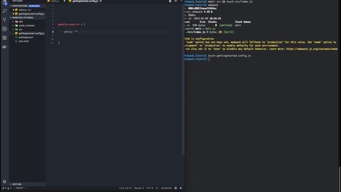
Task: Click the './src/index.js' output line in terminal
Action: (x=209, y=32)
